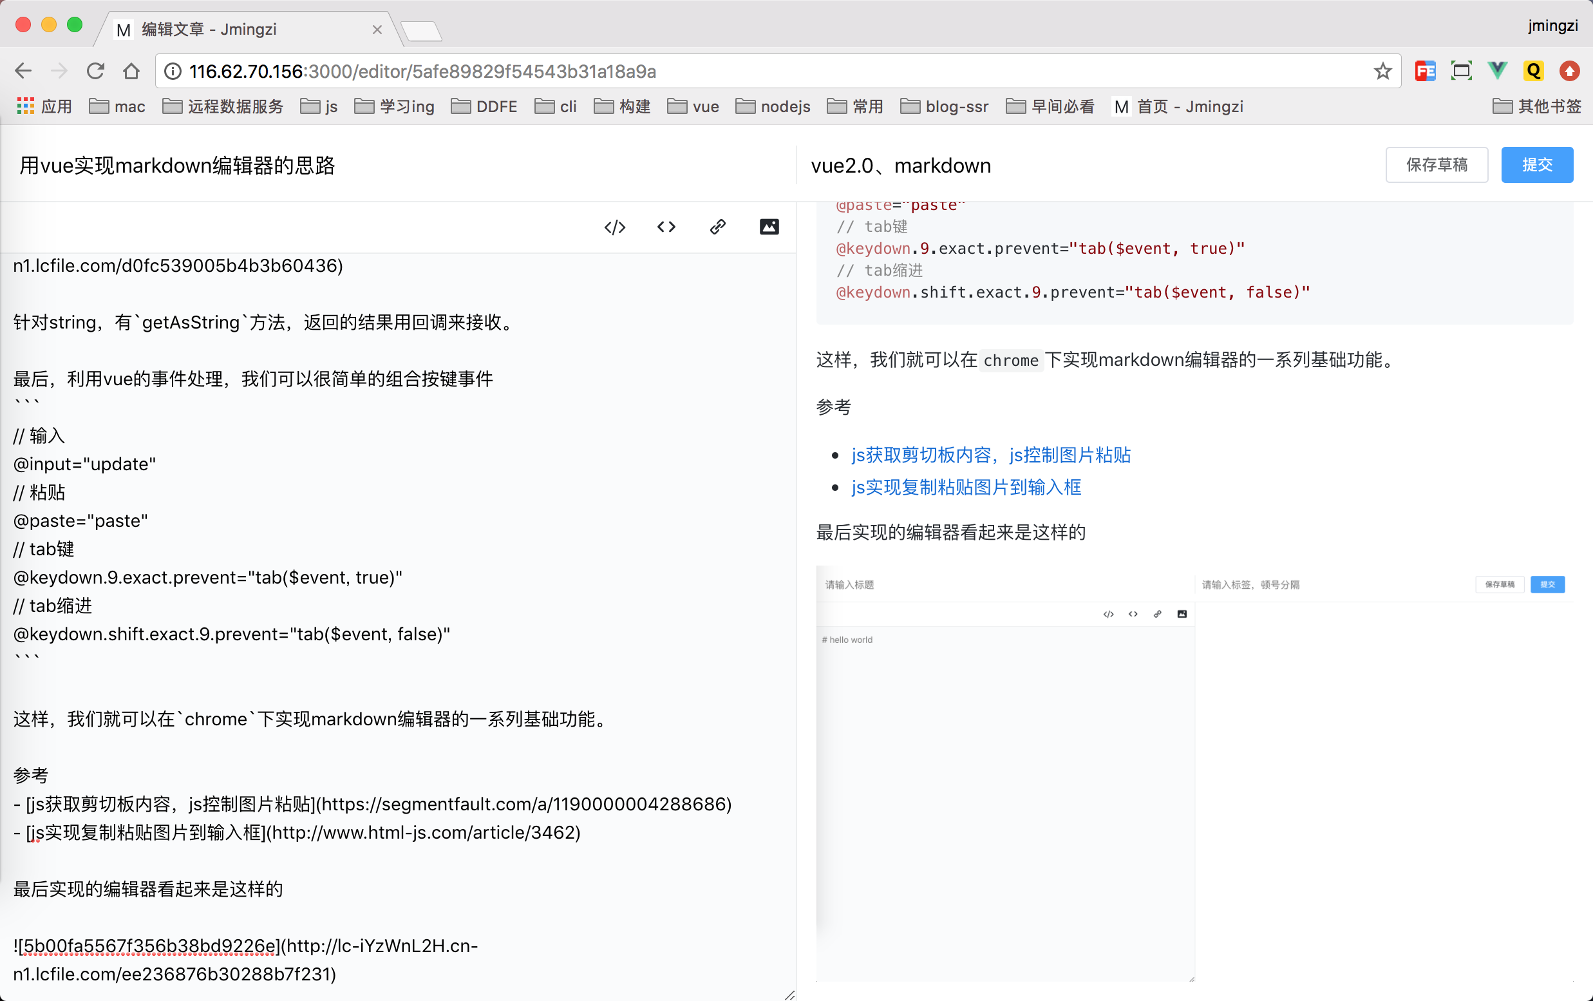
Task: Click editor line // tab缩进
Action: click(53, 606)
